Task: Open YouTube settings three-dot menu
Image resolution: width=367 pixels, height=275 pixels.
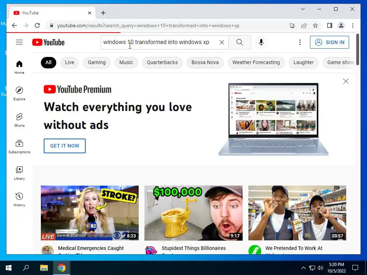Action: pyautogui.click(x=300, y=42)
